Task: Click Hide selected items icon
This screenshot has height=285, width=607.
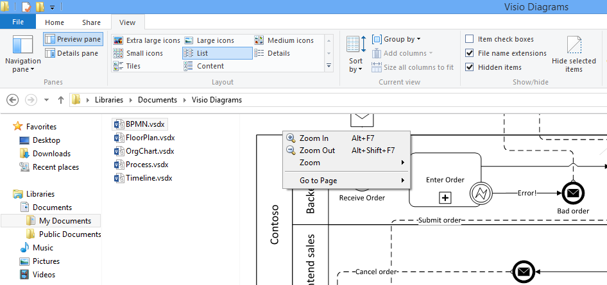Action: (574, 46)
